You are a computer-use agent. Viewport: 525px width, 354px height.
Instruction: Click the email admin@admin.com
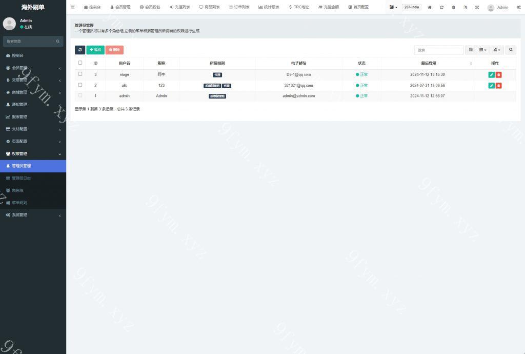[299, 96]
